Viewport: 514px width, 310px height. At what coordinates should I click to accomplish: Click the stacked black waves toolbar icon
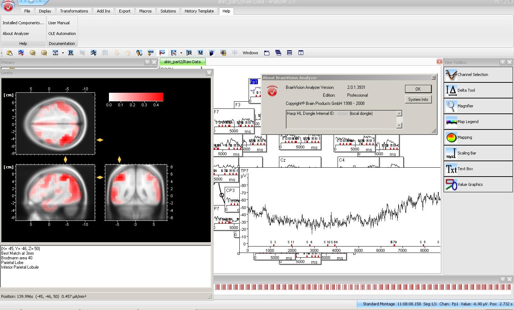[x=94, y=53]
